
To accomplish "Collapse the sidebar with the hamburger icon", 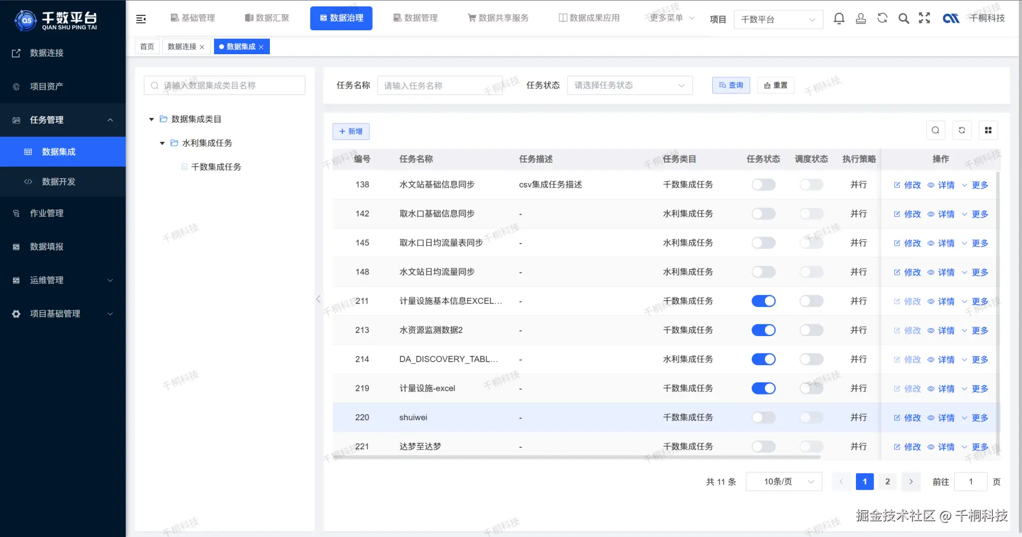I will (141, 18).
